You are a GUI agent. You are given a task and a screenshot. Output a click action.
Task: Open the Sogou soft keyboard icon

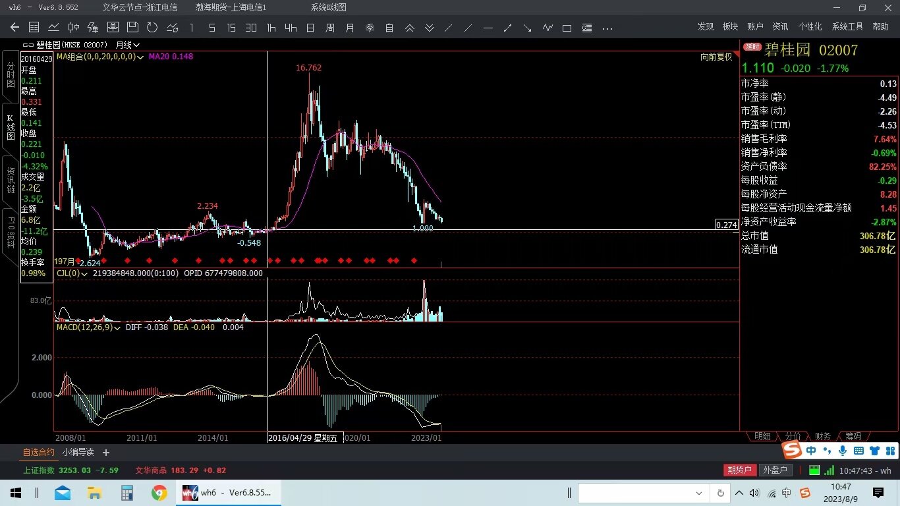(x=858, y=451)
